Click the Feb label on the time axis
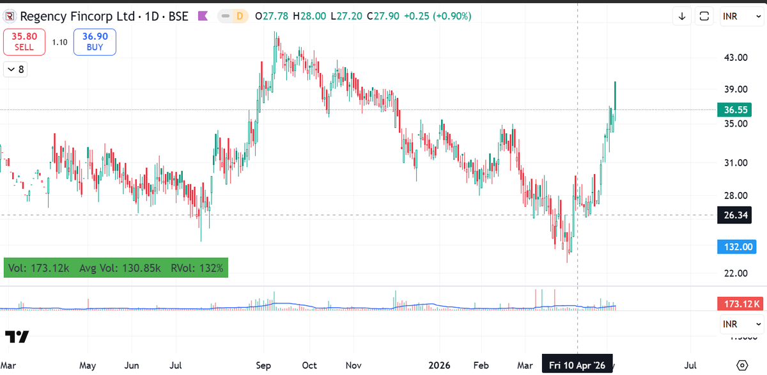Screen dimensions: 767x375 [x=481, y=366]
